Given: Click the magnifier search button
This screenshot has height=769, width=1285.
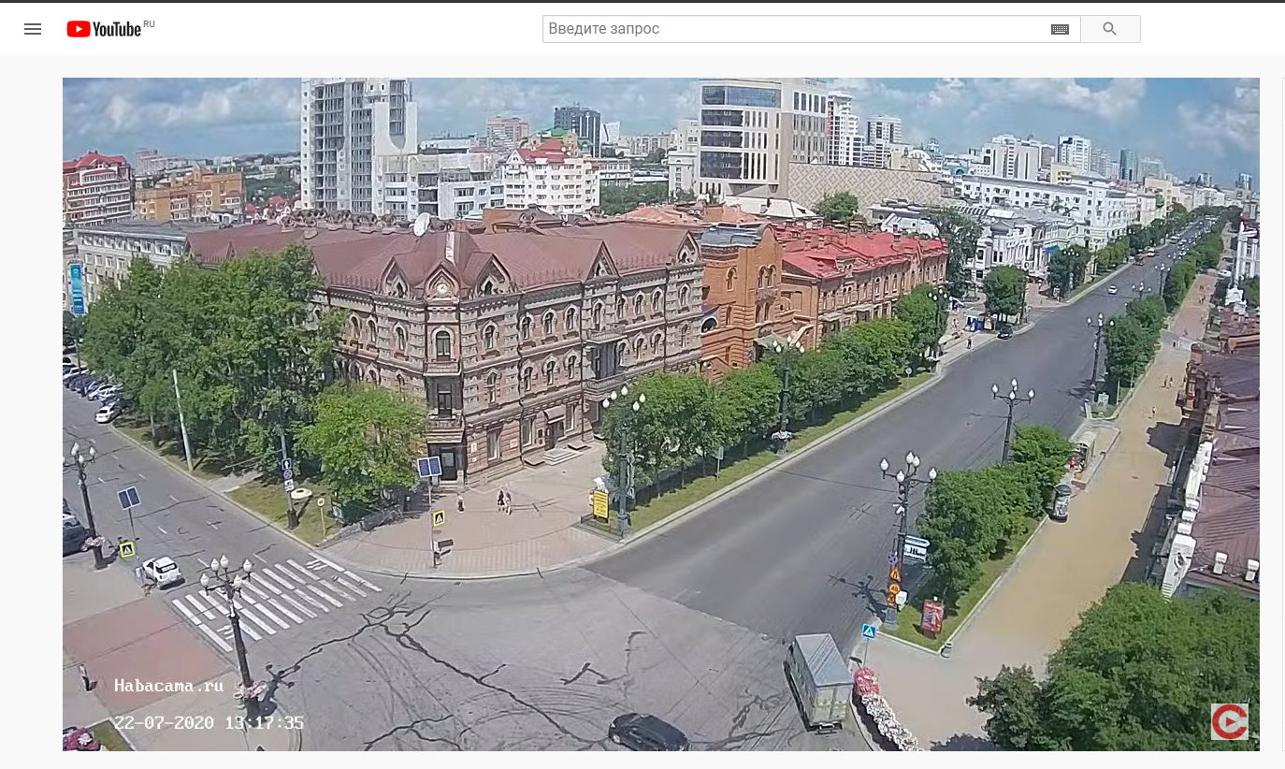Looking at the screenshot, I should tap(1110, 29).
